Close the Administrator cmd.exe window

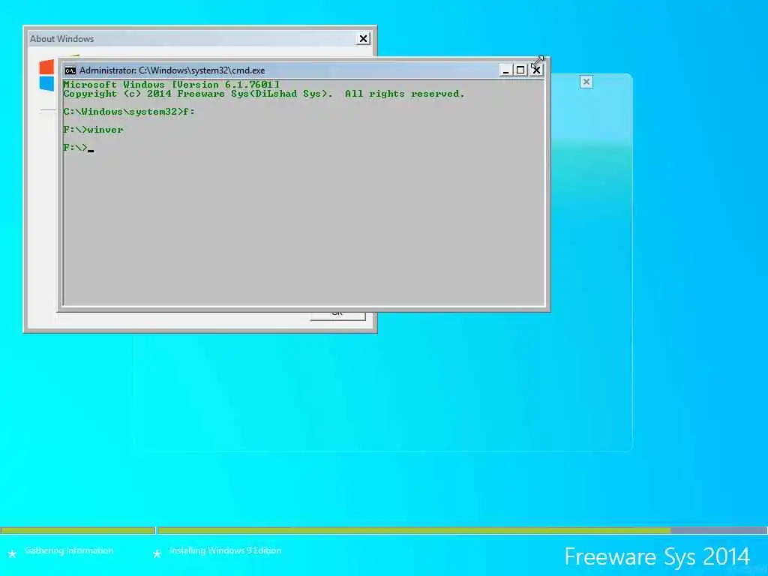(535, 70)
